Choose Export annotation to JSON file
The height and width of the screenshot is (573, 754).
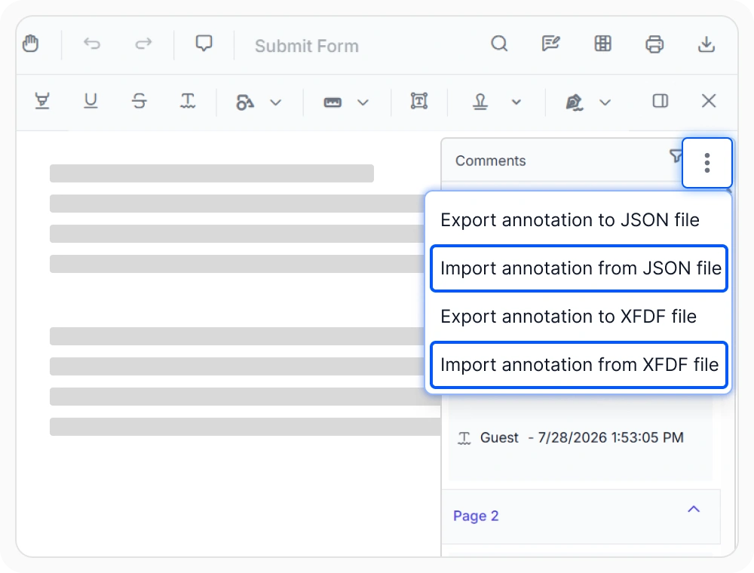[x=578, y=220]
